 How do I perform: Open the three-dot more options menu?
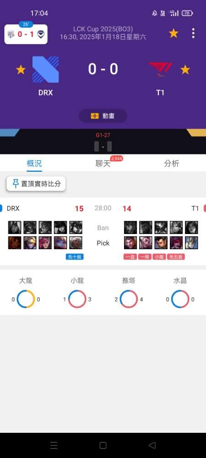click(193, 33)
